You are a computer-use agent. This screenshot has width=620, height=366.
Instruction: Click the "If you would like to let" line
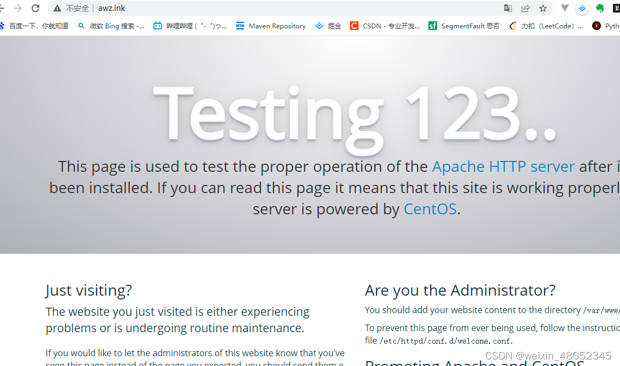[x=195, y=353]
